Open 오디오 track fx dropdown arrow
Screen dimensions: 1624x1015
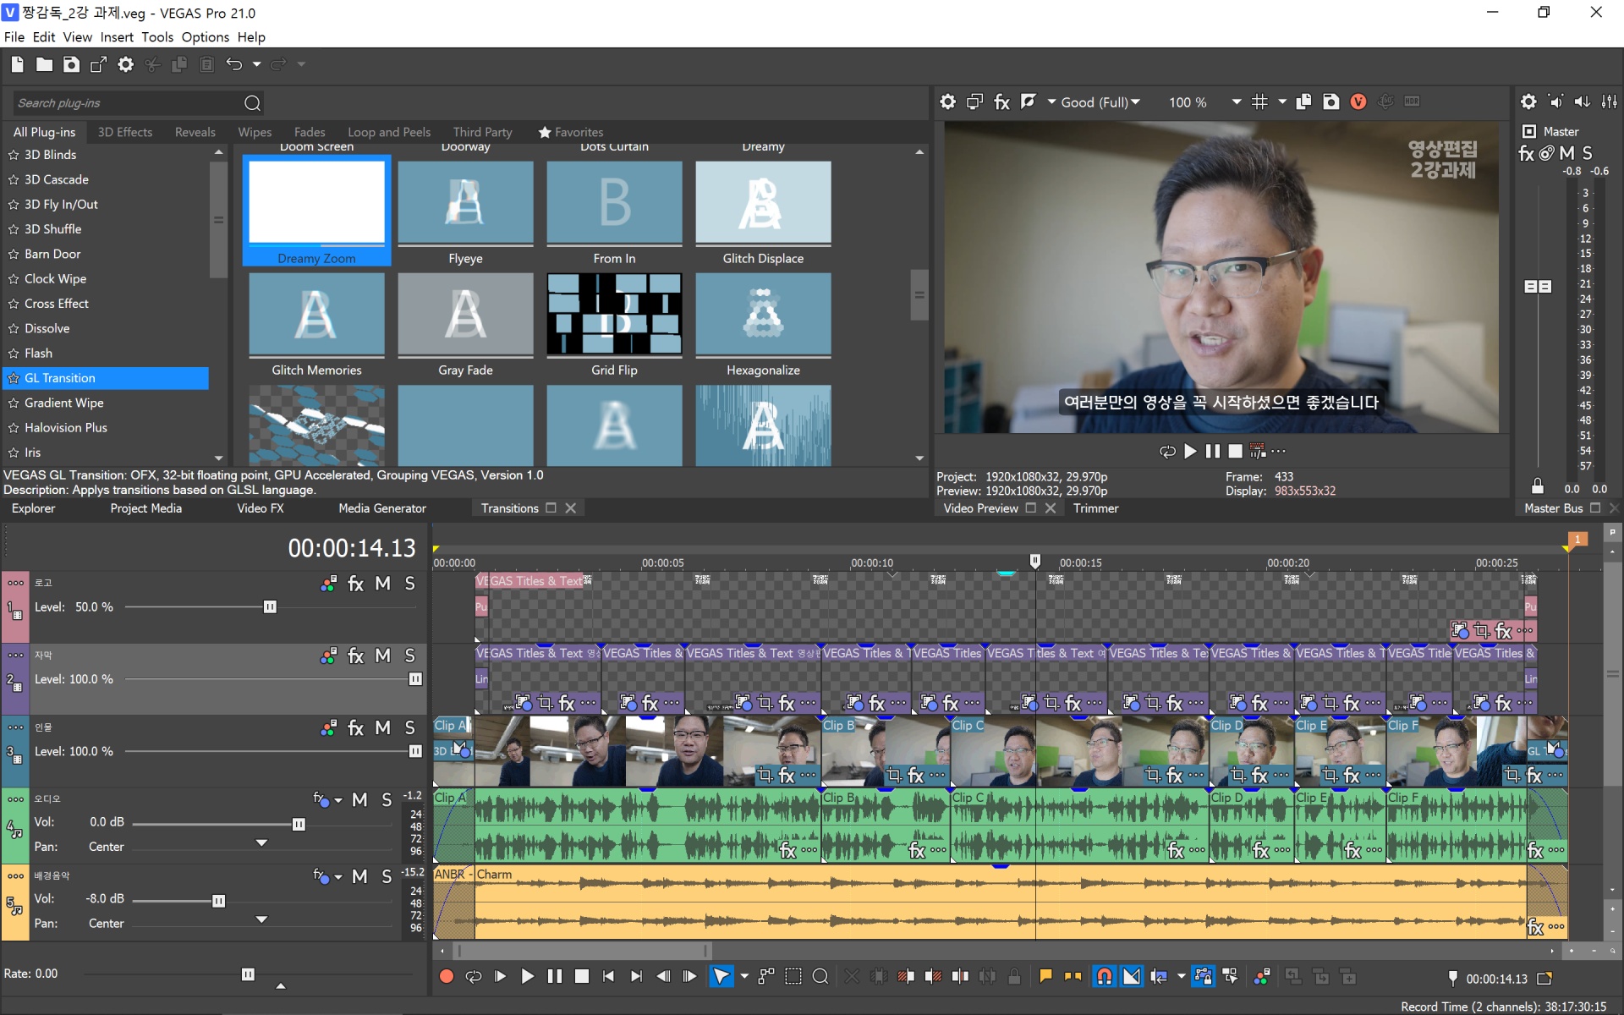click(338, 800)
